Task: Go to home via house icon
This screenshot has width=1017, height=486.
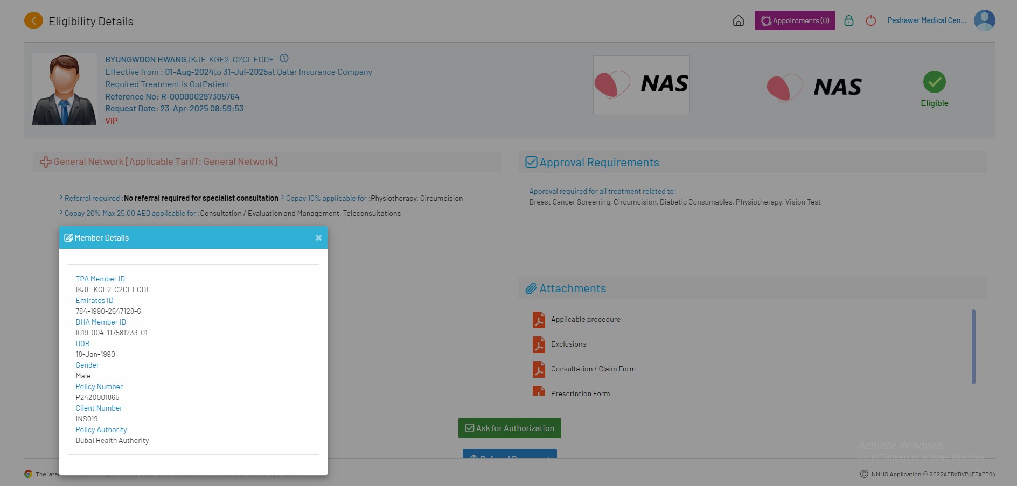Action: 738,21
